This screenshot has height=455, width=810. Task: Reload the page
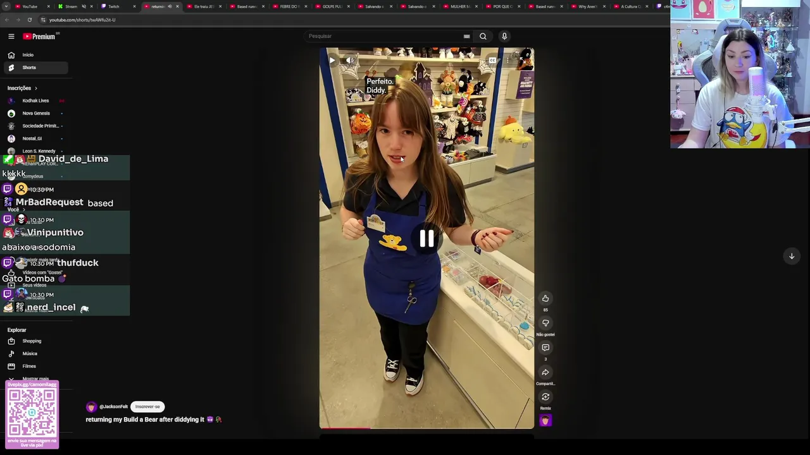pos(30,20)
